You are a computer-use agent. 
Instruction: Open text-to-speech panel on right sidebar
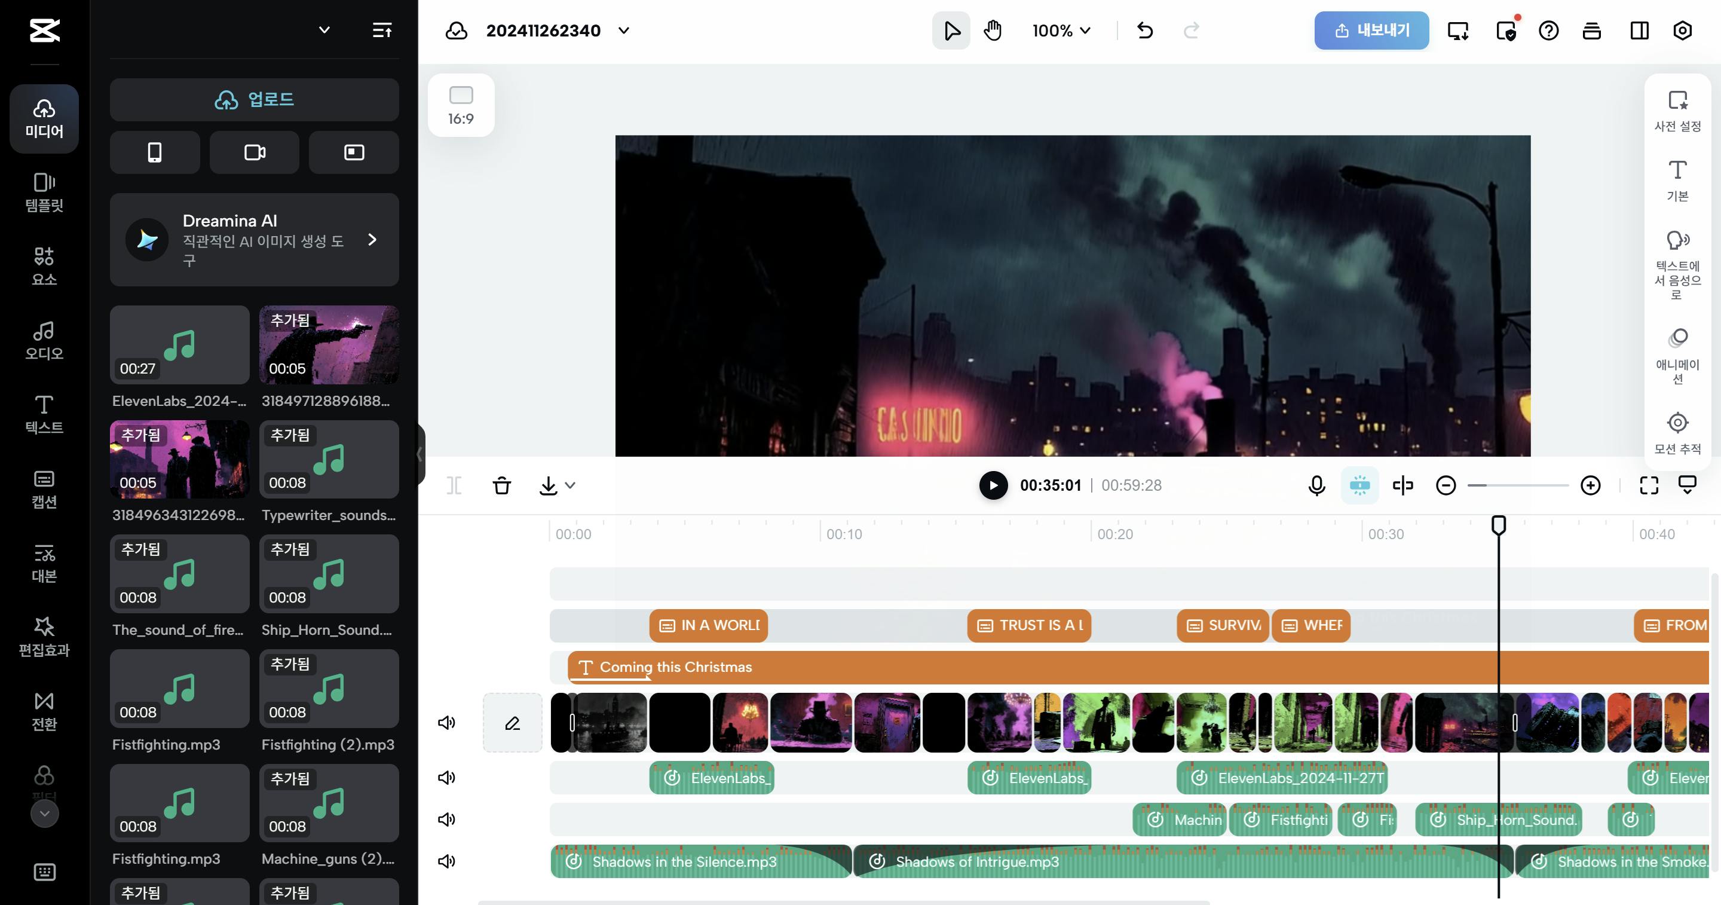point(1677,265)
